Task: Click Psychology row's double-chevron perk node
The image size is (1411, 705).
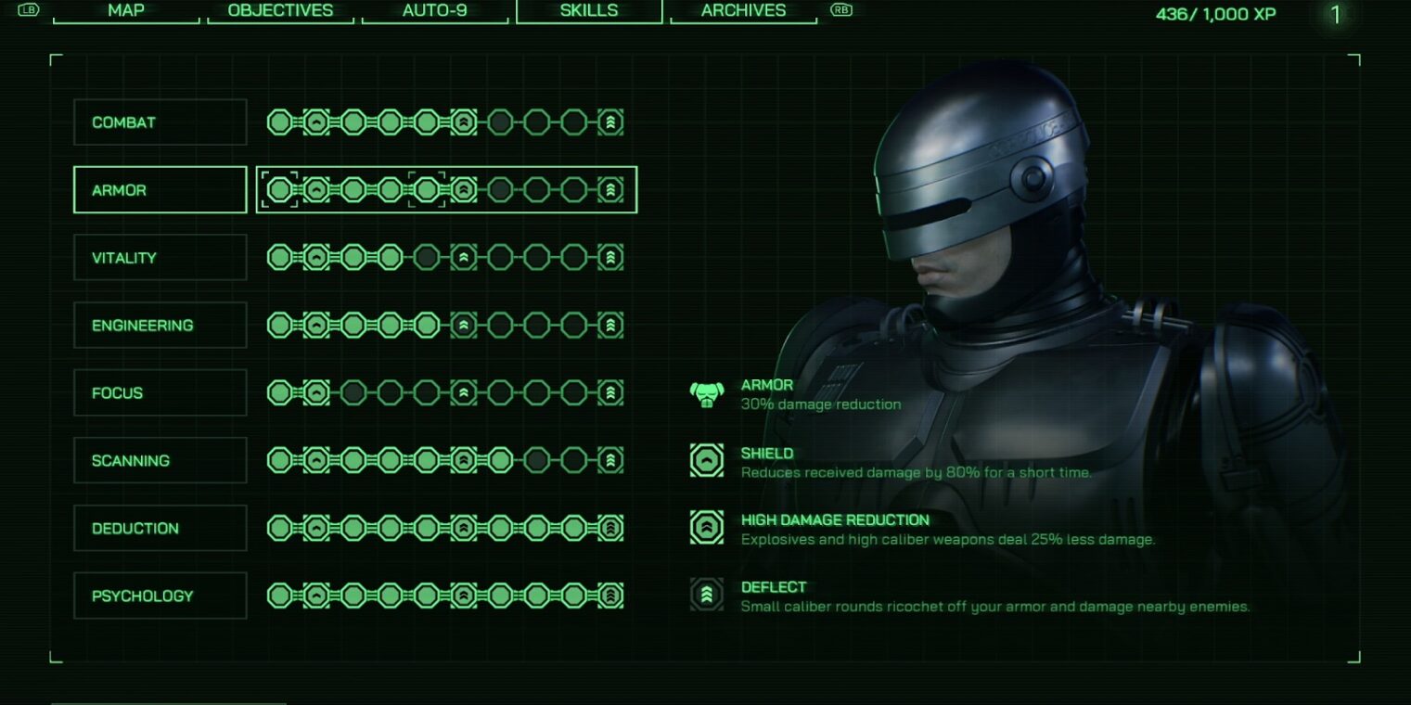Action: [x=463, y=596]
